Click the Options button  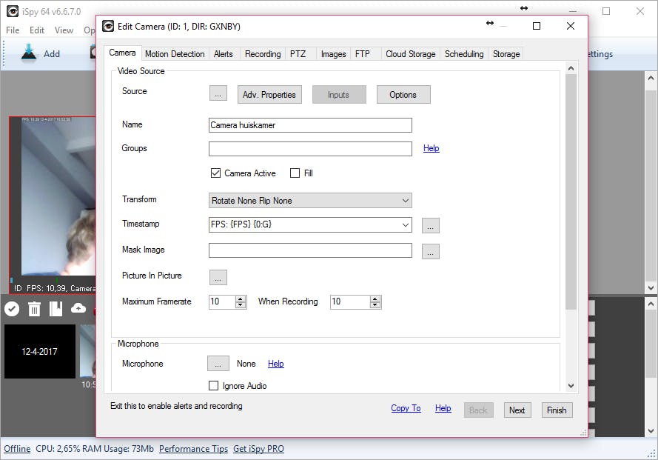tap(403, 95)
